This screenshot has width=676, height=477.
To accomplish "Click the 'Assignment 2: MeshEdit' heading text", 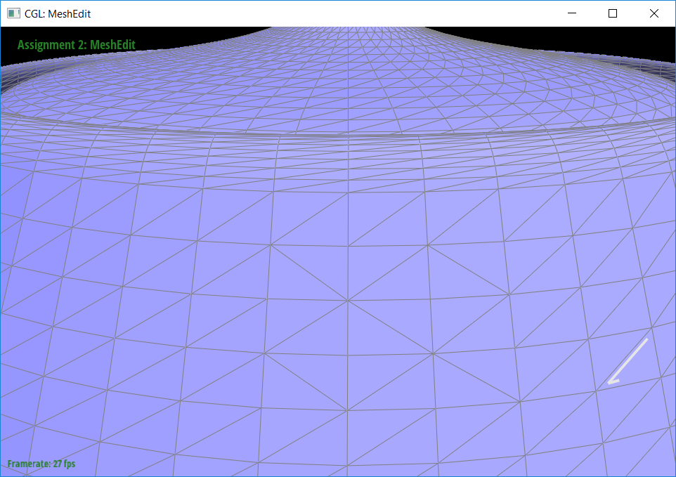I will (77, 45).
